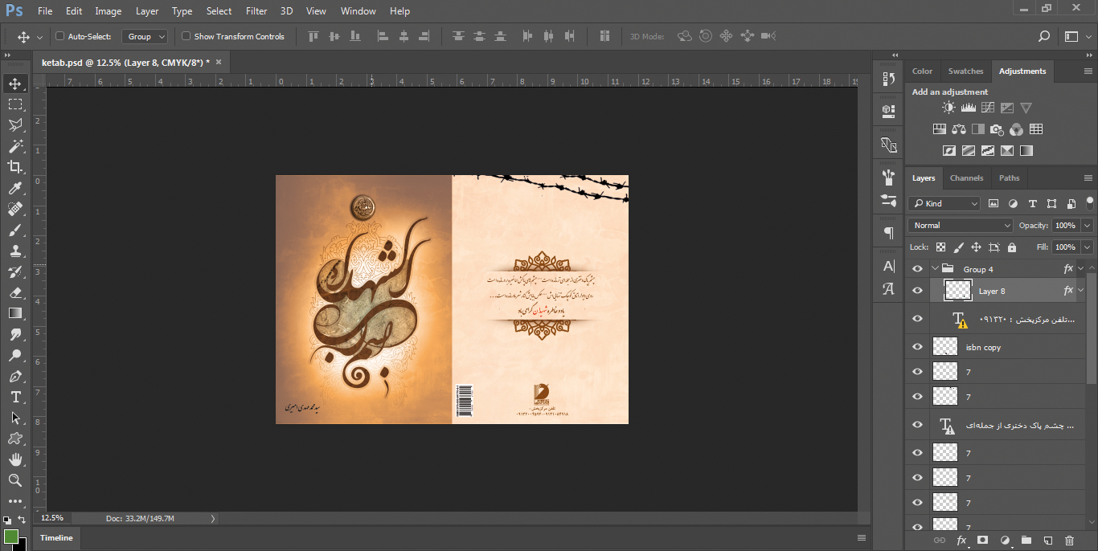Click the delete layer trash icon
Image resolution: width=1098 pixels, height=551 pixels.
click(x=1069, y=541)
